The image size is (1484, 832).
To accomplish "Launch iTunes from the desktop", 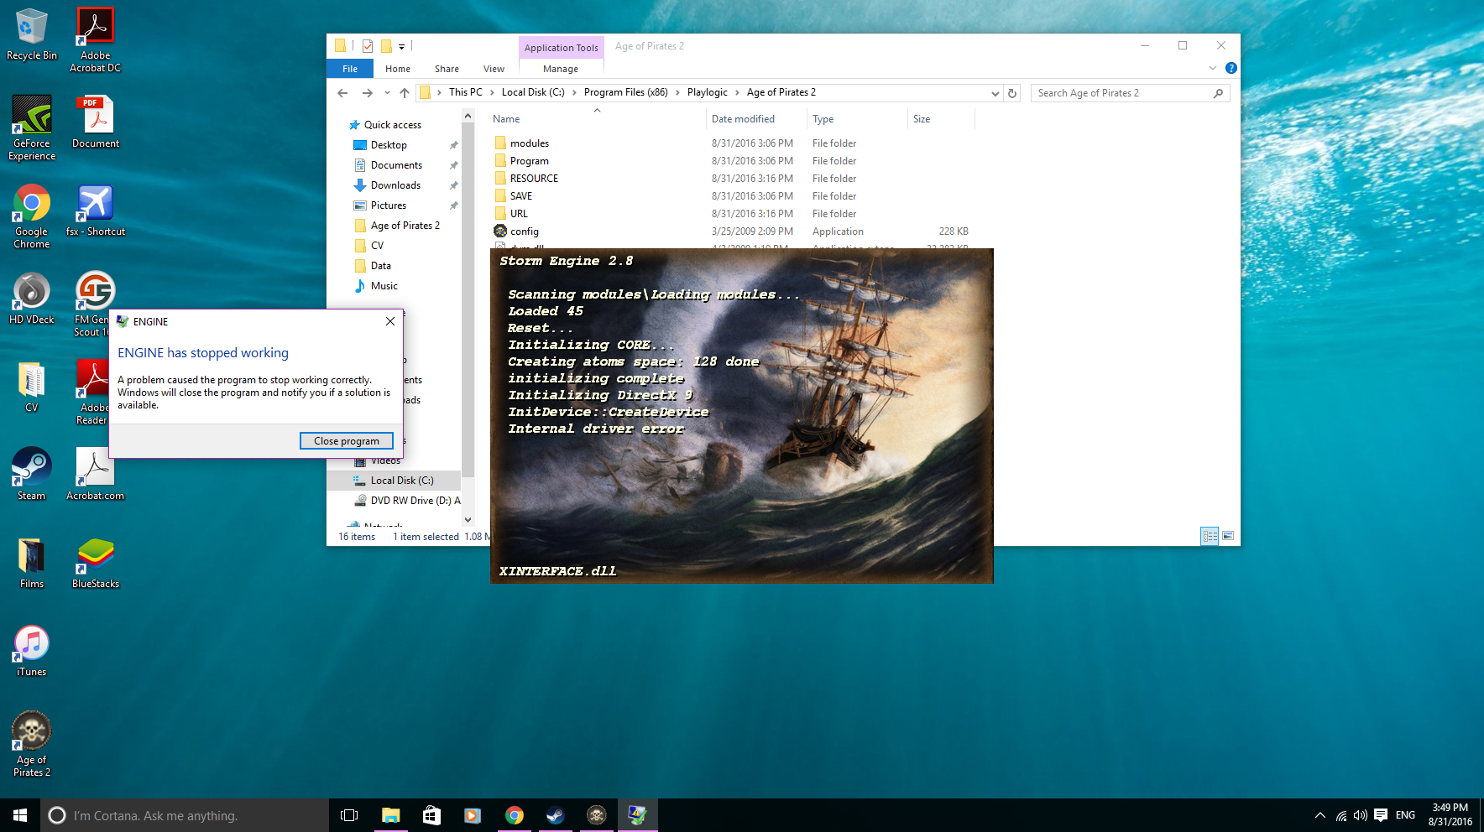I will (x=32, y=650).
